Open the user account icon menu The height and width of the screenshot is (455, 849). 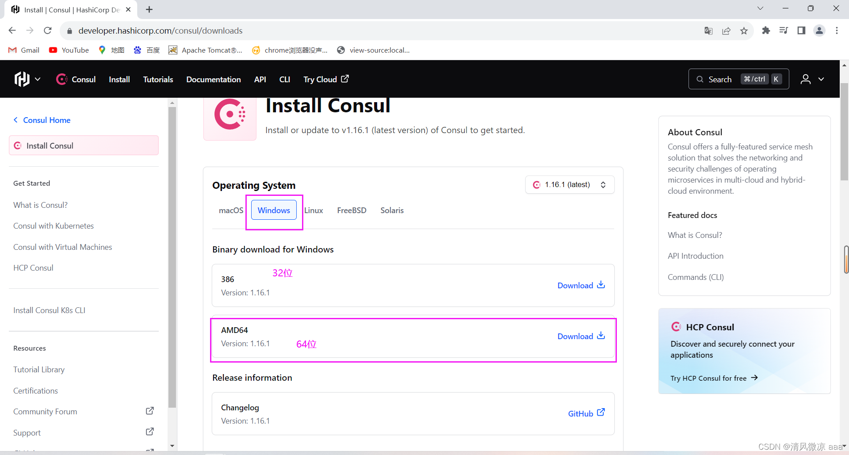click(x=806, y=79)
